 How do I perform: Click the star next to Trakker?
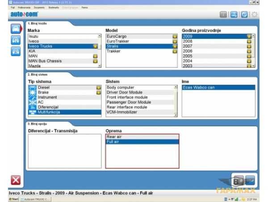coord(175,51)
